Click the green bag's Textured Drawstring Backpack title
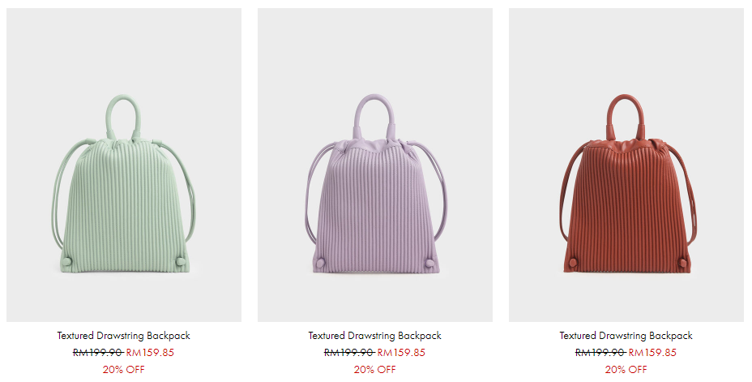The width and height of the screenshot is (752, 382). tap(124, 336)
